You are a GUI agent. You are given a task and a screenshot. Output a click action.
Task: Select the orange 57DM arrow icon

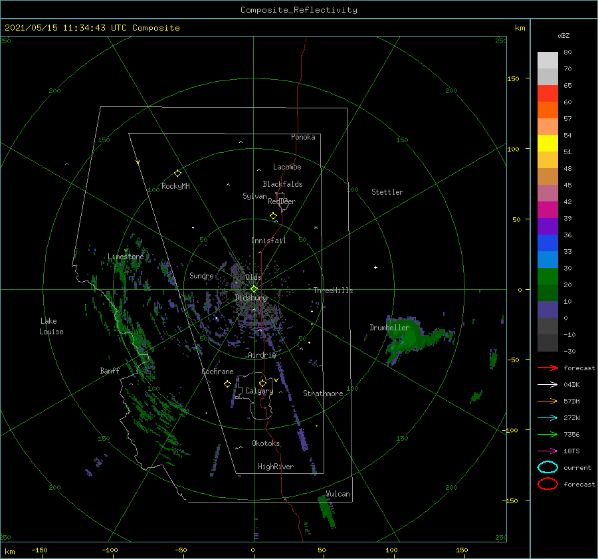(x=548, y=401)
